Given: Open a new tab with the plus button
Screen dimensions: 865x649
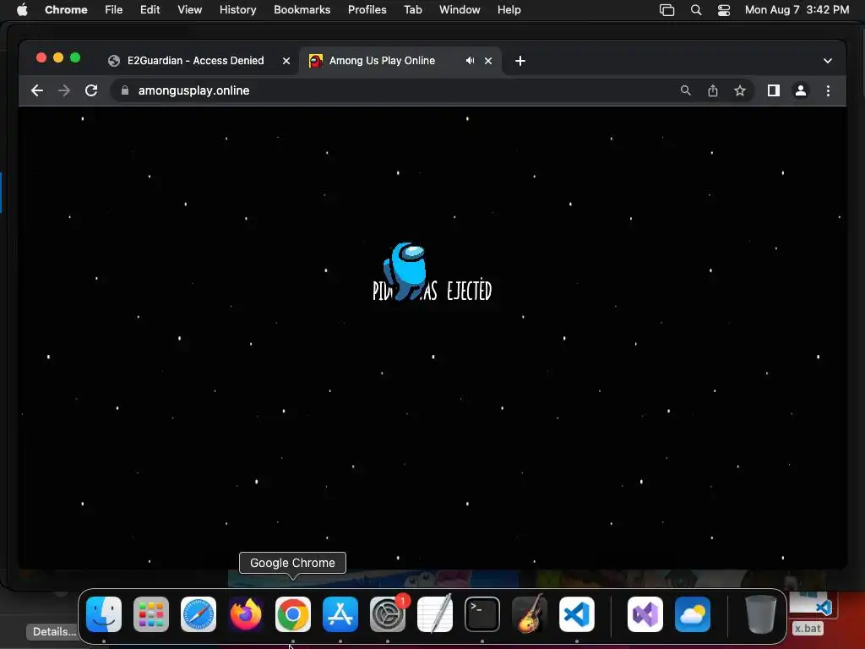Looking at the screenshot, I should point(520,61).
